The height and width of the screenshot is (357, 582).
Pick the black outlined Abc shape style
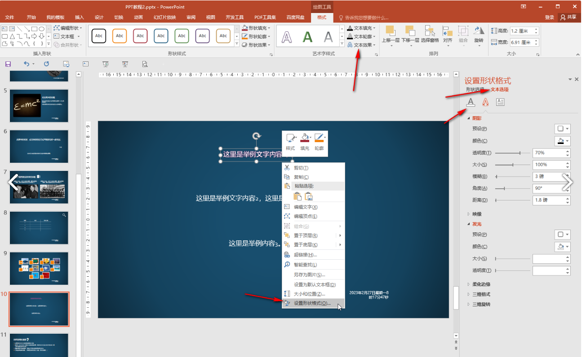(x=99, y=36)
